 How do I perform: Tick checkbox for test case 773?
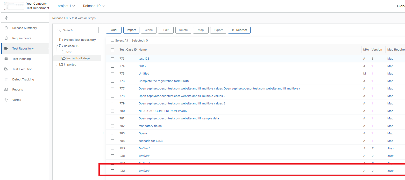[x=112, y=59]
